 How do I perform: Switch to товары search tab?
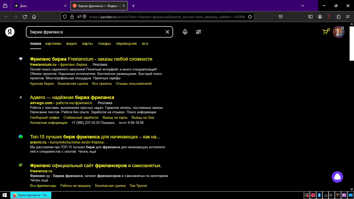pos(104,44)
